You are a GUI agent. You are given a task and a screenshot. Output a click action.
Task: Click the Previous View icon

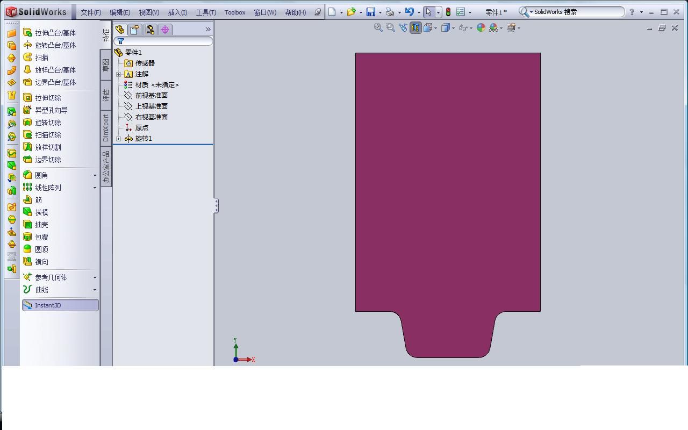pyautogui.click(x=403, y=27)
